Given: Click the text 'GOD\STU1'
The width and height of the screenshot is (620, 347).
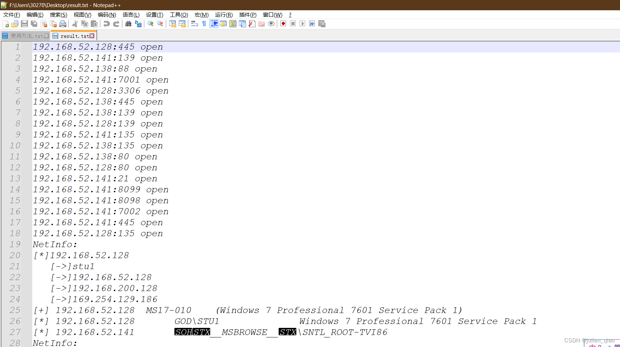Looking at the screenshot, I should 197,321.
